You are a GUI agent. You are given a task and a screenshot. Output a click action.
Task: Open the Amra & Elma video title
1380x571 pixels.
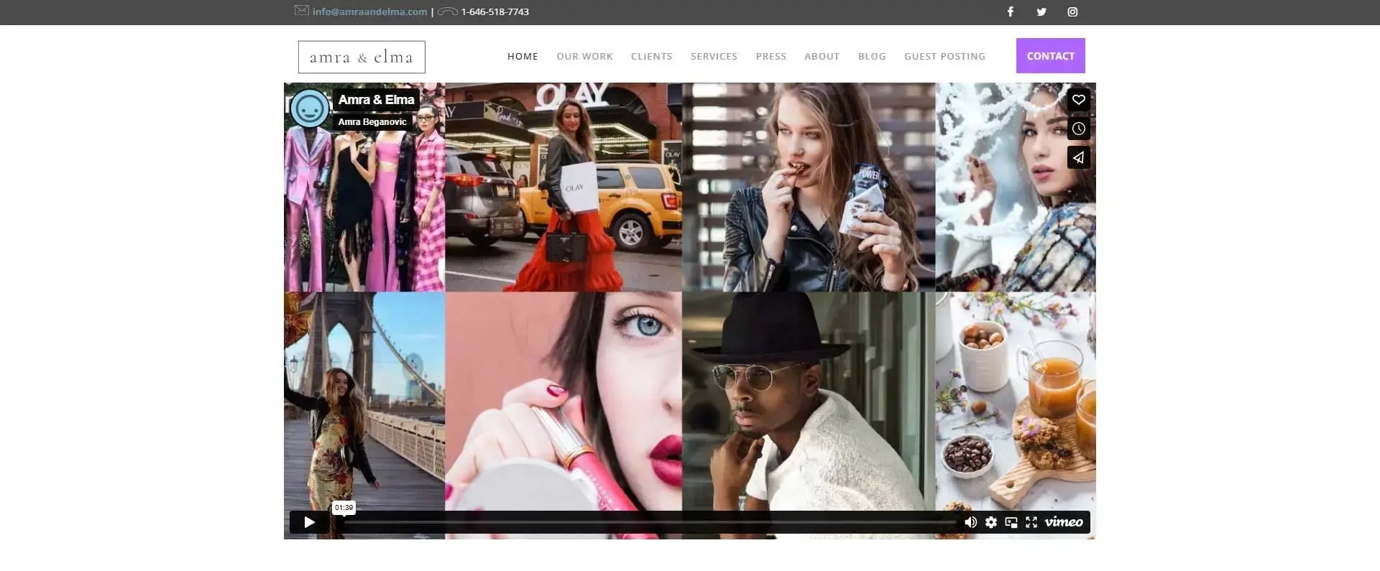coord(376,100)
